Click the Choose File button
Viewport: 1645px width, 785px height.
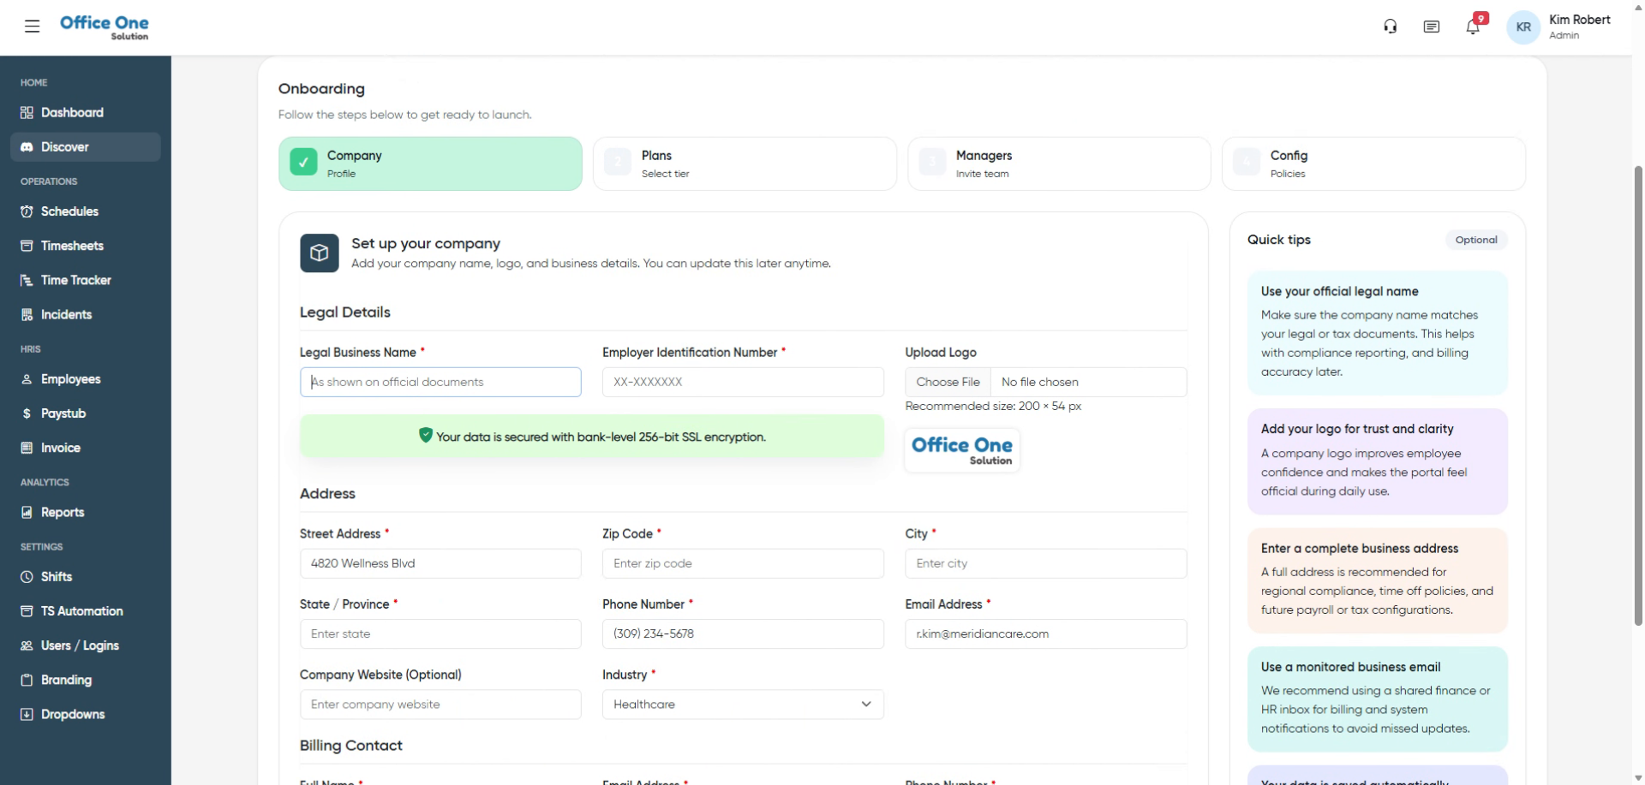point(948,383)
